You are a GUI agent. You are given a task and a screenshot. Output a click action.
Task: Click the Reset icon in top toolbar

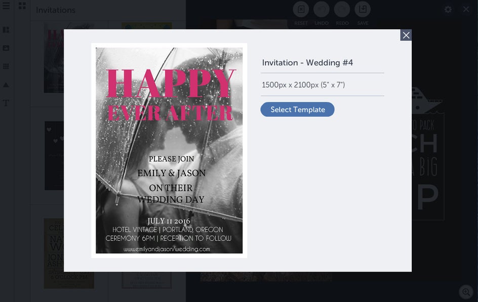(301, 9)
